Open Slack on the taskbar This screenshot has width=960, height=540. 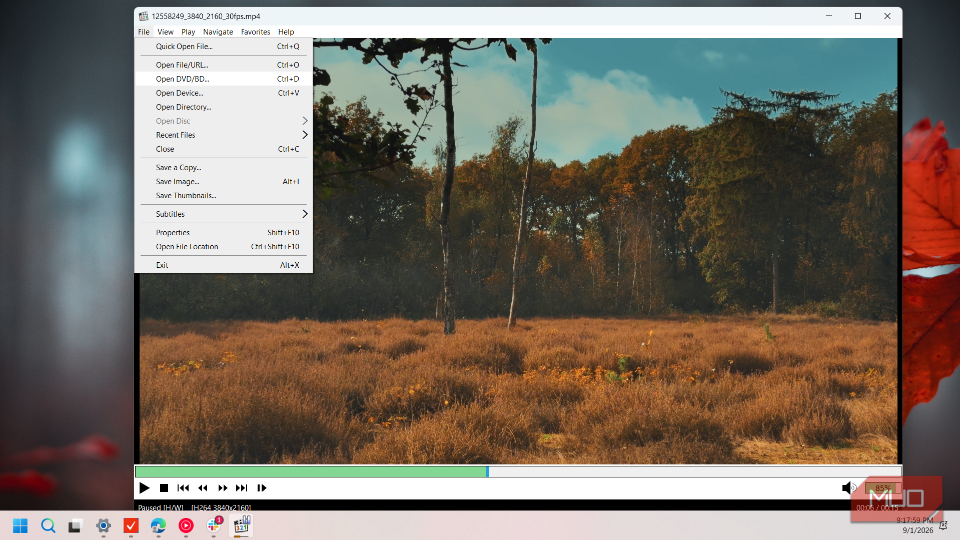point(214,525)
